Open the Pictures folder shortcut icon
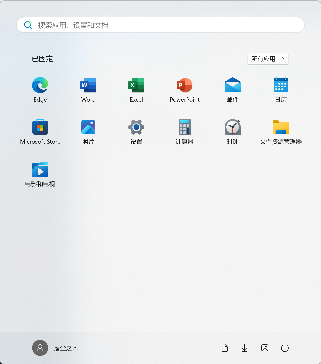321x364 pixels. pos(265,348)
